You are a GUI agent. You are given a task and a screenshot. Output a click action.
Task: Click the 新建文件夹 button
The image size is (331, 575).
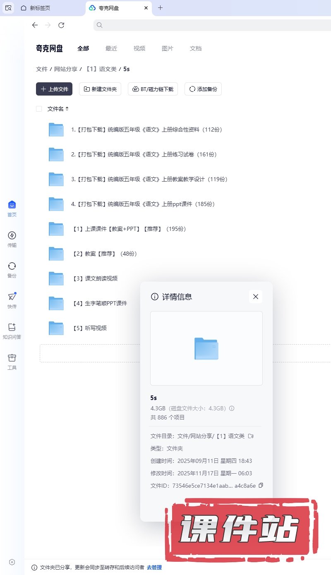click(100, 89)
